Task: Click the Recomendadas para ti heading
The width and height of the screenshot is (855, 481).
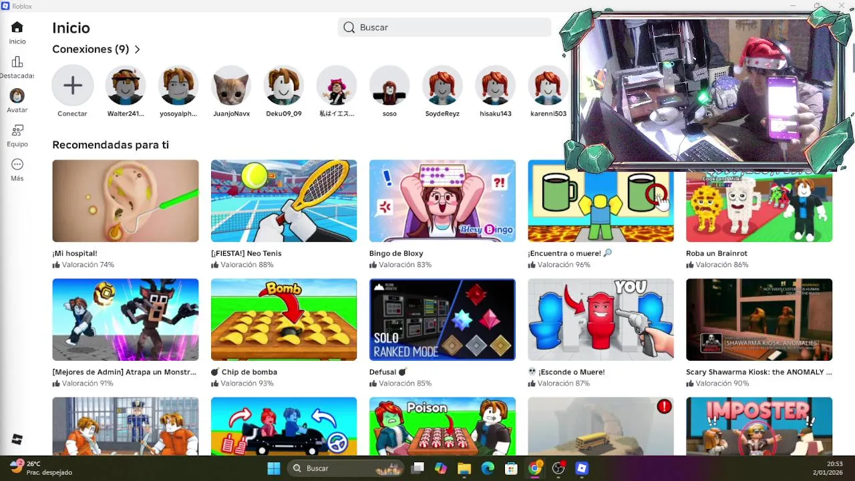Action: pos(110,145)
